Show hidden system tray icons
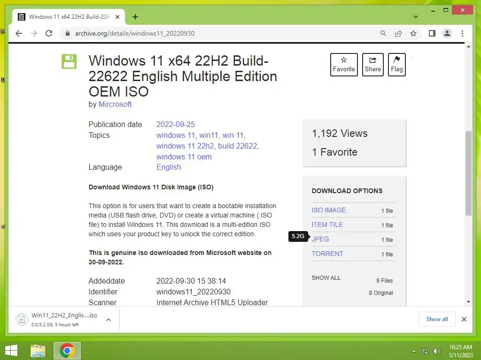 (x=414, y=351)
